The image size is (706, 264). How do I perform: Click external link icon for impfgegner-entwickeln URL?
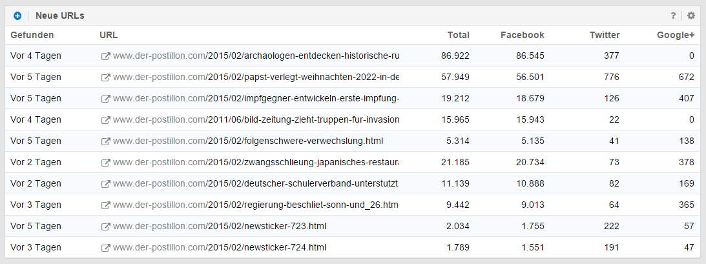(x=105, y=99)
